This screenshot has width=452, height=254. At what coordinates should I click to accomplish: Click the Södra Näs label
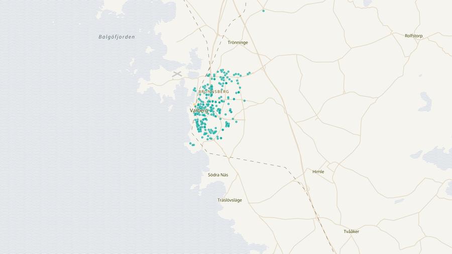(x=218, y=175)
